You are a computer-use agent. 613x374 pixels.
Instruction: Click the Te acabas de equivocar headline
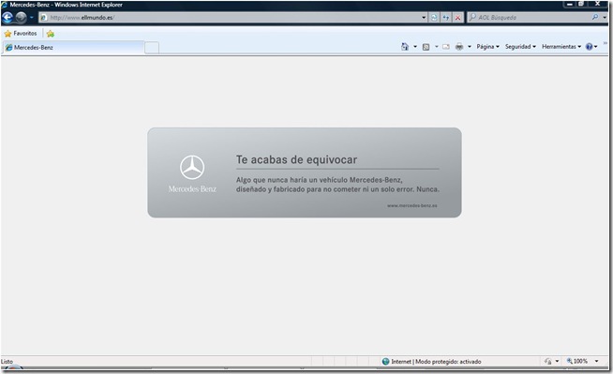(297, 159)
